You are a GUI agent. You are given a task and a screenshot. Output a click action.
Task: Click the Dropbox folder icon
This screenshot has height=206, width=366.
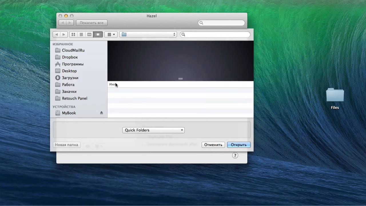click(x=58, y=57)
